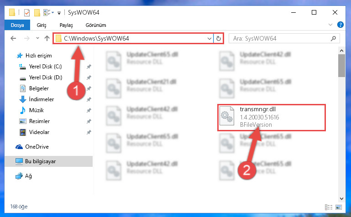Image resolution: width=351 pixels, height=217 pixels.
Task: Click the Properties quick access icon
Action: [x=26, y=12]
